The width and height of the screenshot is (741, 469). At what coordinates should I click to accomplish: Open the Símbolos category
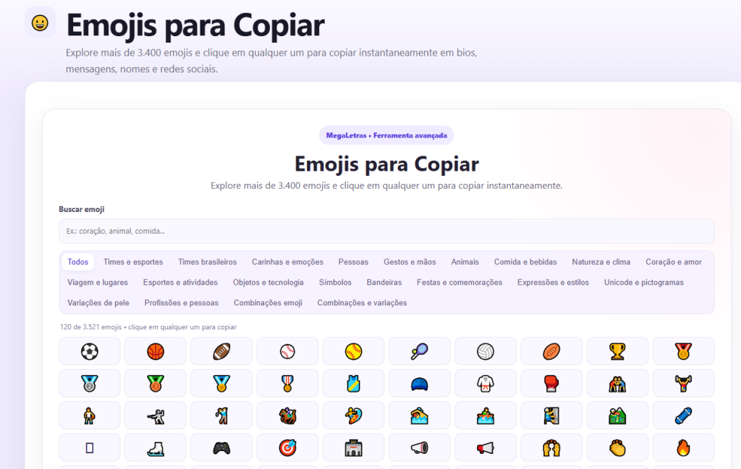coord(335,282)
